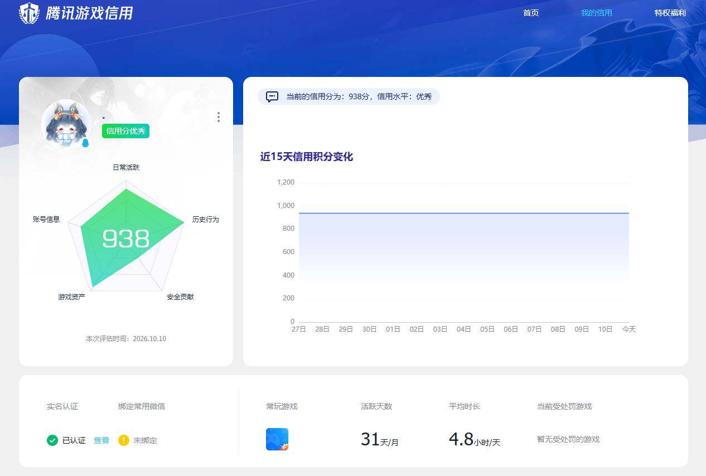Click the 01日 label on chart axis
Viewport: 706px width, 476px height.
393,329
